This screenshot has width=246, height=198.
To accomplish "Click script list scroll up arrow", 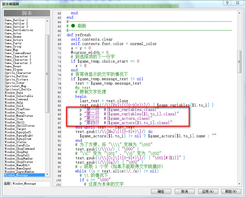I will 47,21.
